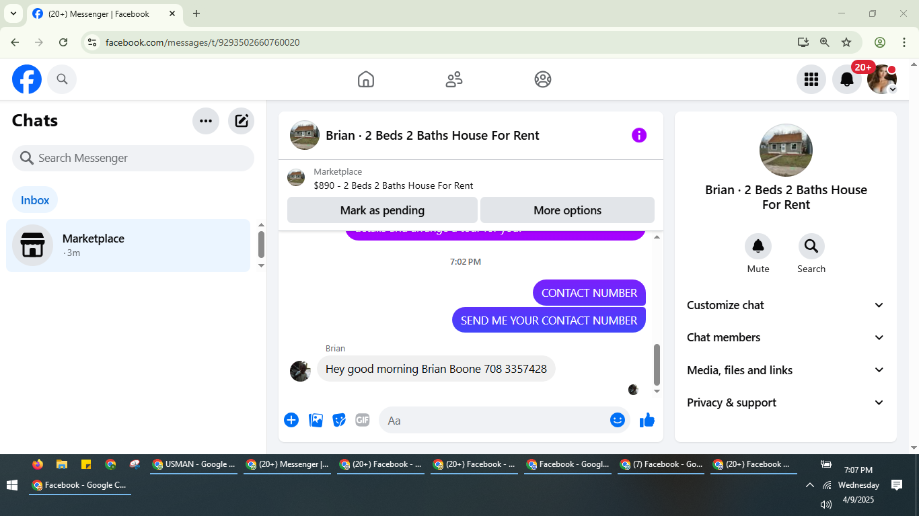
Task: Click the zoom magnifier icon in the address bar
Action: click(825, 42)
